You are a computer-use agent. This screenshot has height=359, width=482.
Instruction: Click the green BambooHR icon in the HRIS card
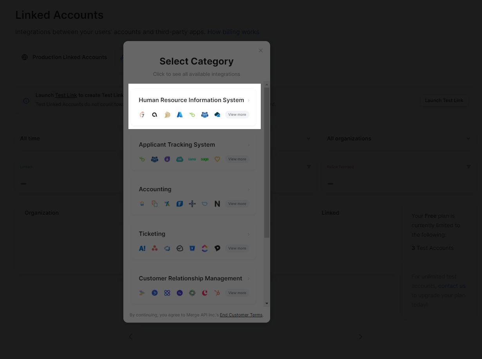click(x=192, y=115)
